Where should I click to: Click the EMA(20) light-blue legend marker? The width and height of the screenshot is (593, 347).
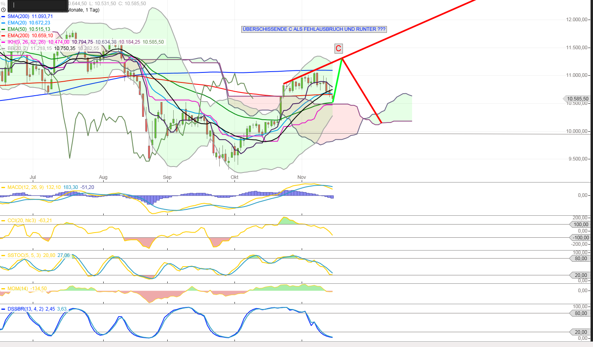point(4,23)
